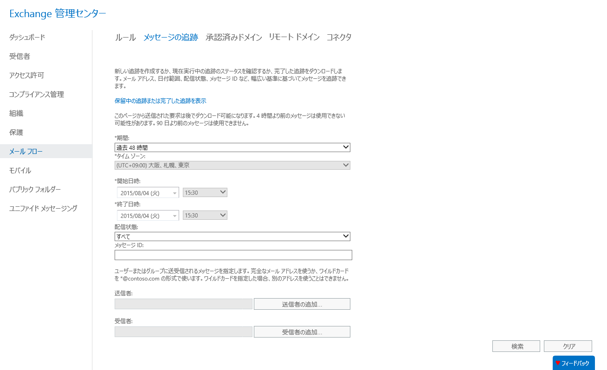Open the 受信者 section in sidebar
Viewport: 607px width, 370px height.
[x=21, y=56]
